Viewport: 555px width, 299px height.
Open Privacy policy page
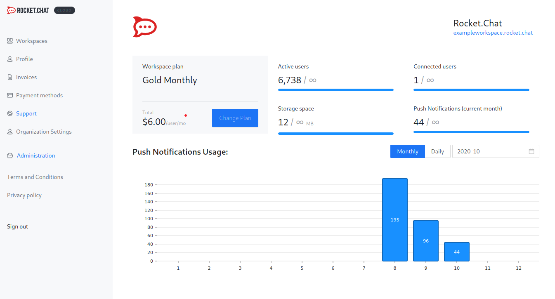(x=24, y=195)
